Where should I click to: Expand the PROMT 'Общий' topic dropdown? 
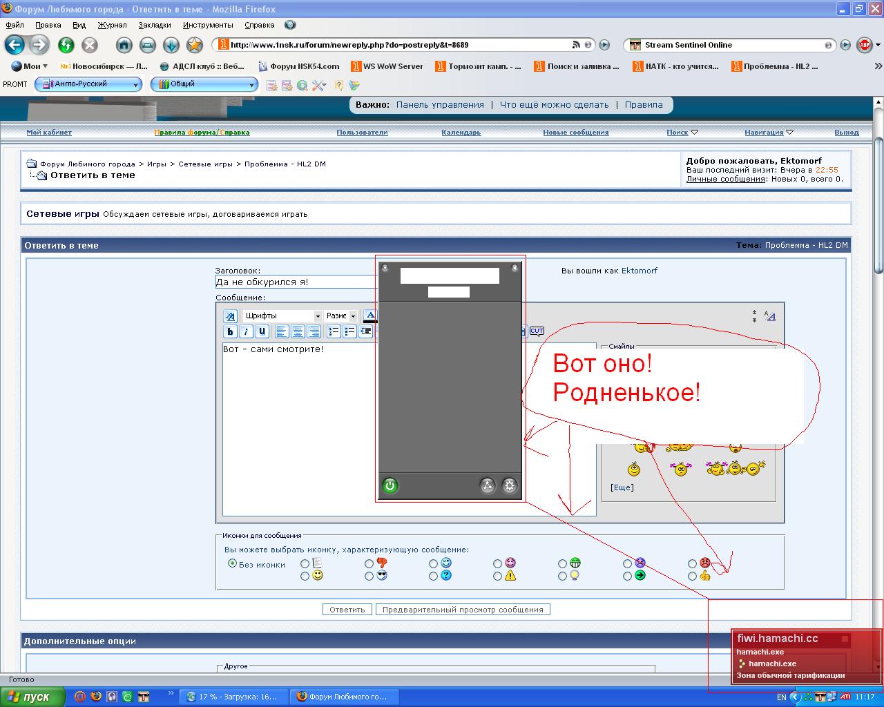[252, 84]
